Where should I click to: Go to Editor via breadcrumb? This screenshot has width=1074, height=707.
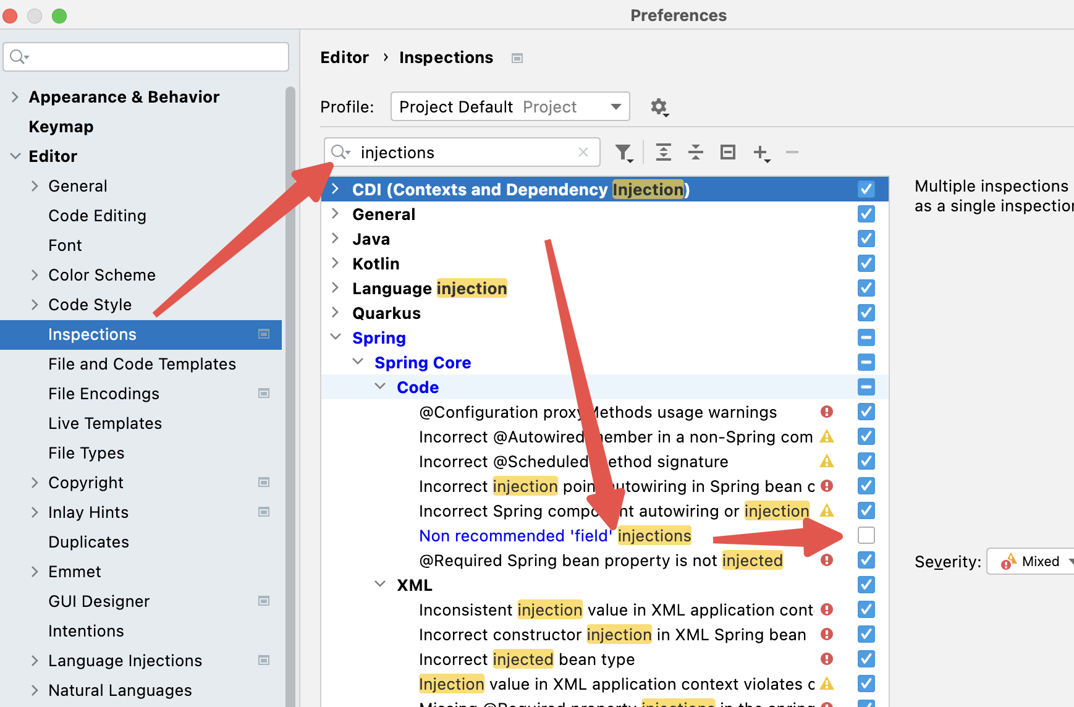coord(344,57)
